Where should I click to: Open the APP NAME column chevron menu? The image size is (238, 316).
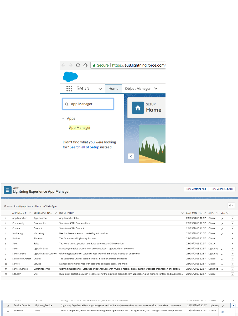pos(30,213)
